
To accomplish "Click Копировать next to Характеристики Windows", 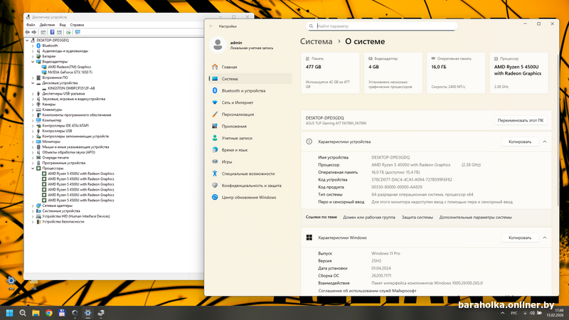I will pos(520,238).
